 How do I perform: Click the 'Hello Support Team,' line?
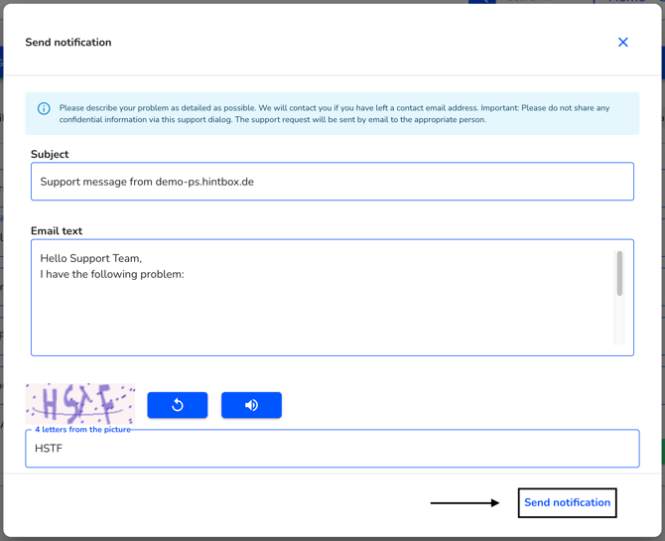(90, 258)
